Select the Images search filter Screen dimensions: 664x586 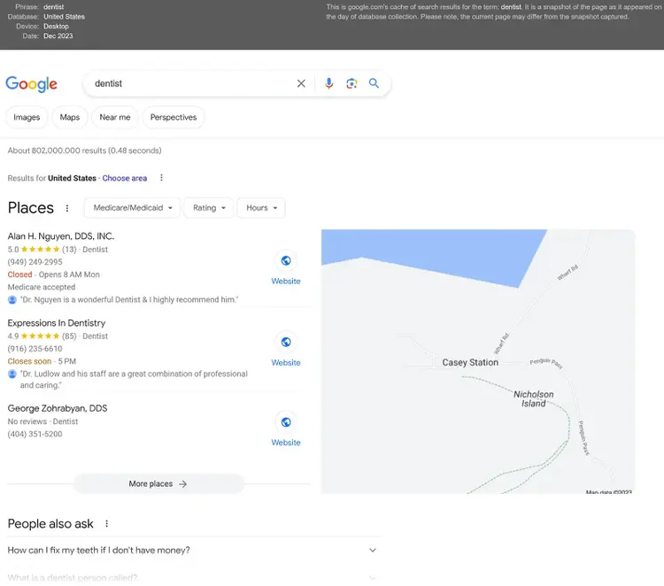pyautogui.click(x=27, y=117)
